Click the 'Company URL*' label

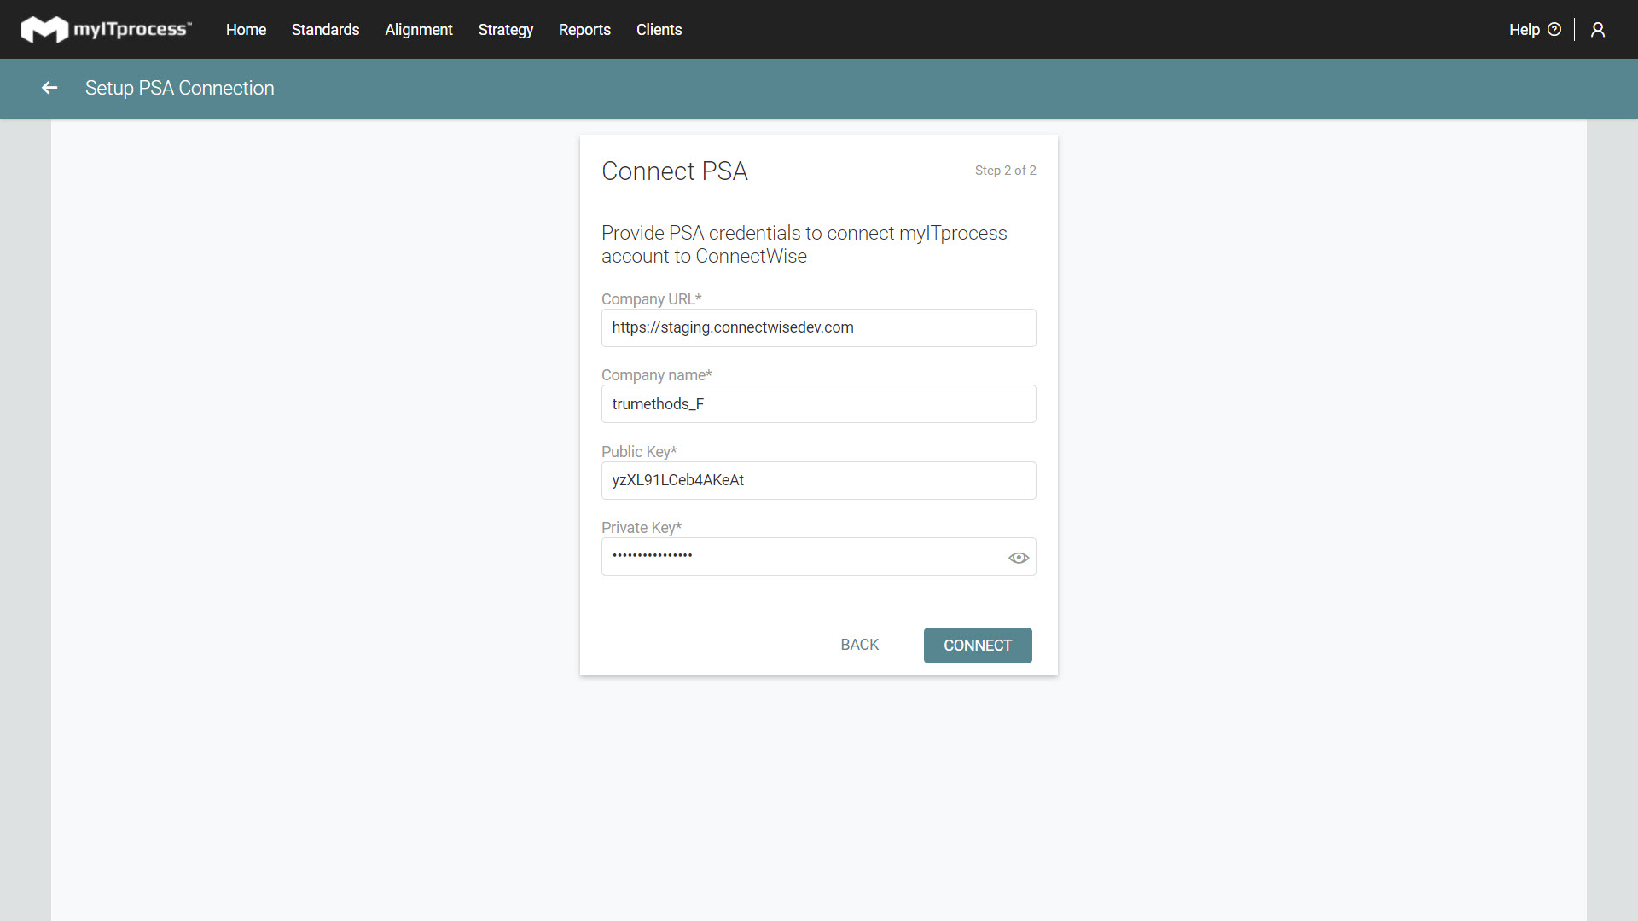652,299
